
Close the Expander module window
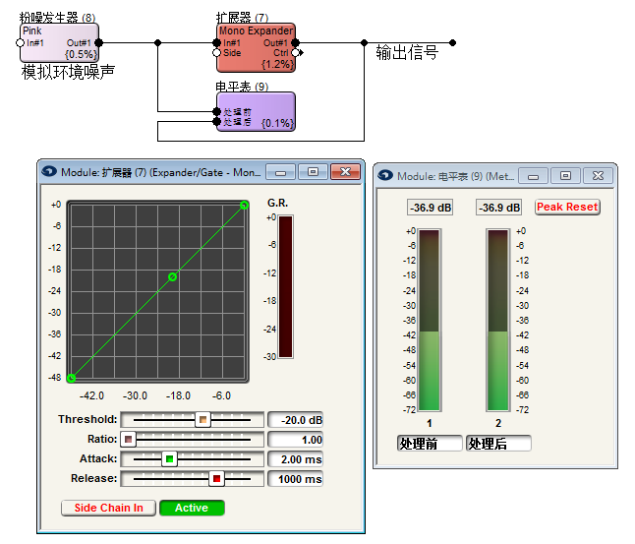345,172
